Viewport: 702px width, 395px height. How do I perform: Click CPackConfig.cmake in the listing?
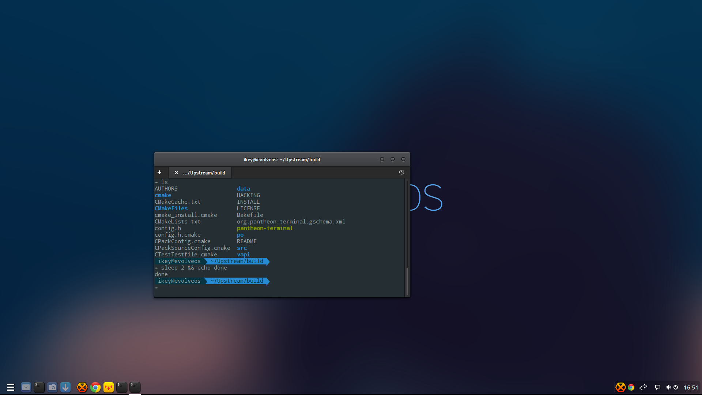[182, 241]
